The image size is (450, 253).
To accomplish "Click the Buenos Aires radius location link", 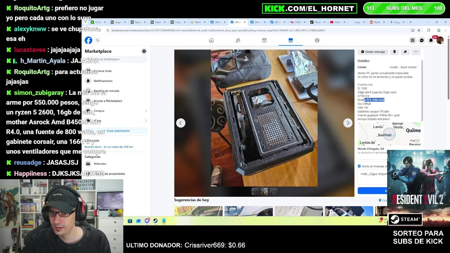I will (x=109, y=147).
